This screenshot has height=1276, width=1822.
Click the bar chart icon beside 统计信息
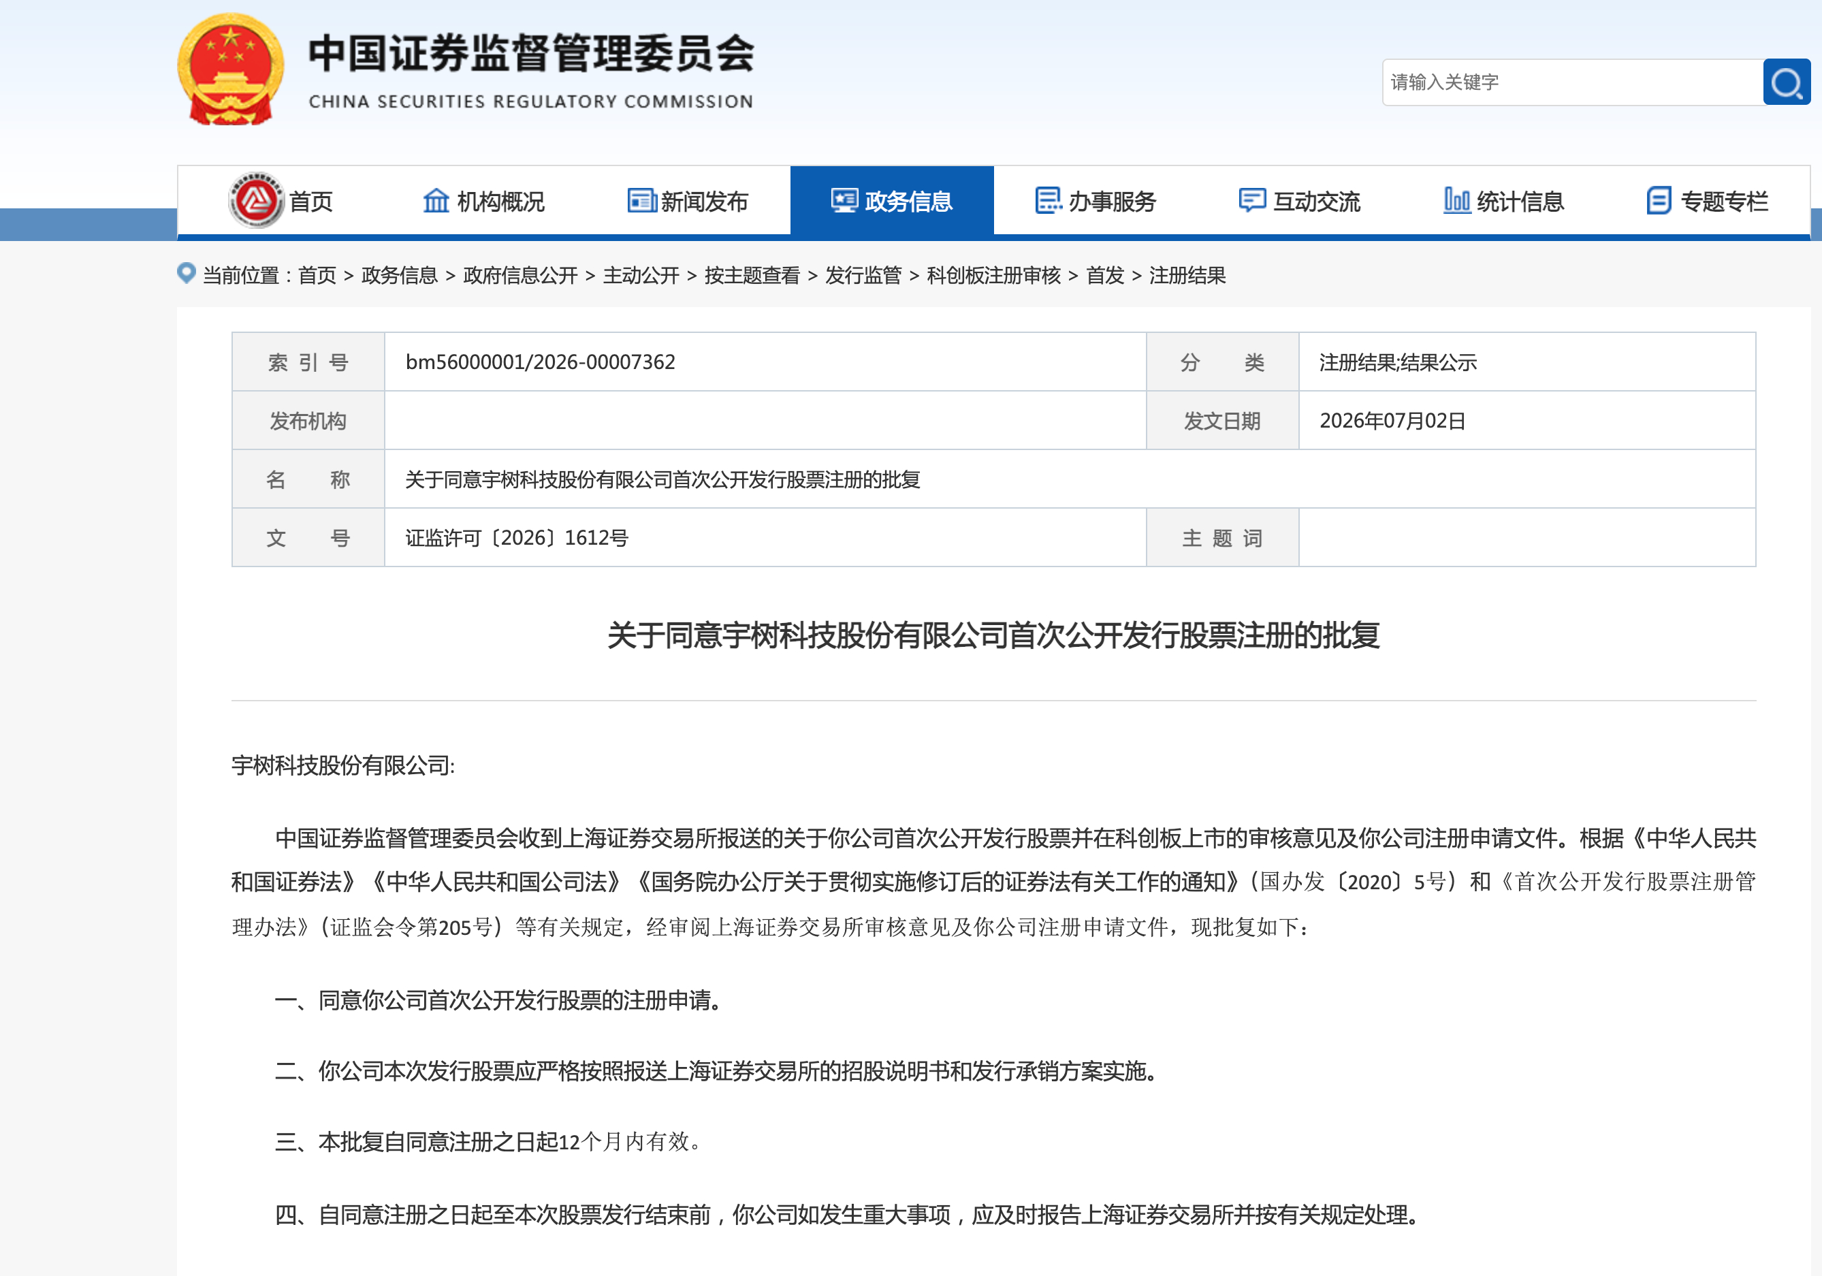tap(1456, 201)
